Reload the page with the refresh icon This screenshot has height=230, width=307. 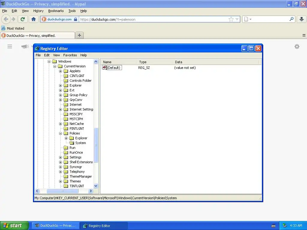(22, 19)
